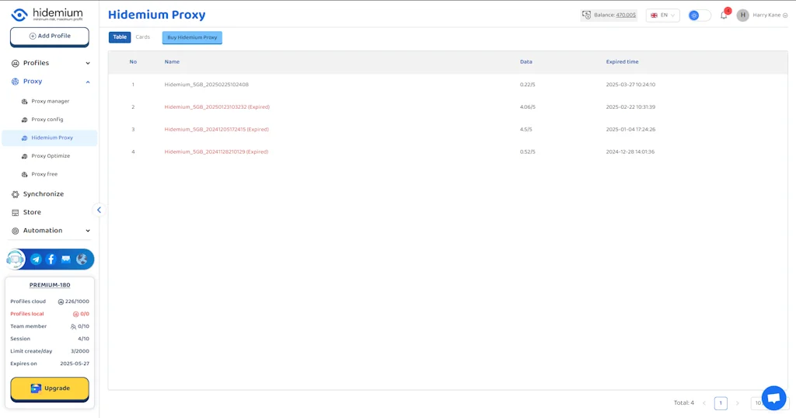Open the Telegram support icon
The width and height of the screenshot is (796, 418).
click(x=36, y=260)
